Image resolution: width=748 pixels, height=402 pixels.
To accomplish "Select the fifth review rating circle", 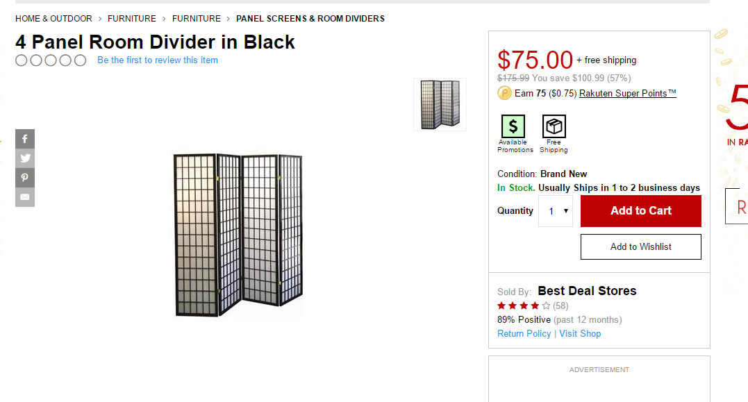I will coord(80,60).
